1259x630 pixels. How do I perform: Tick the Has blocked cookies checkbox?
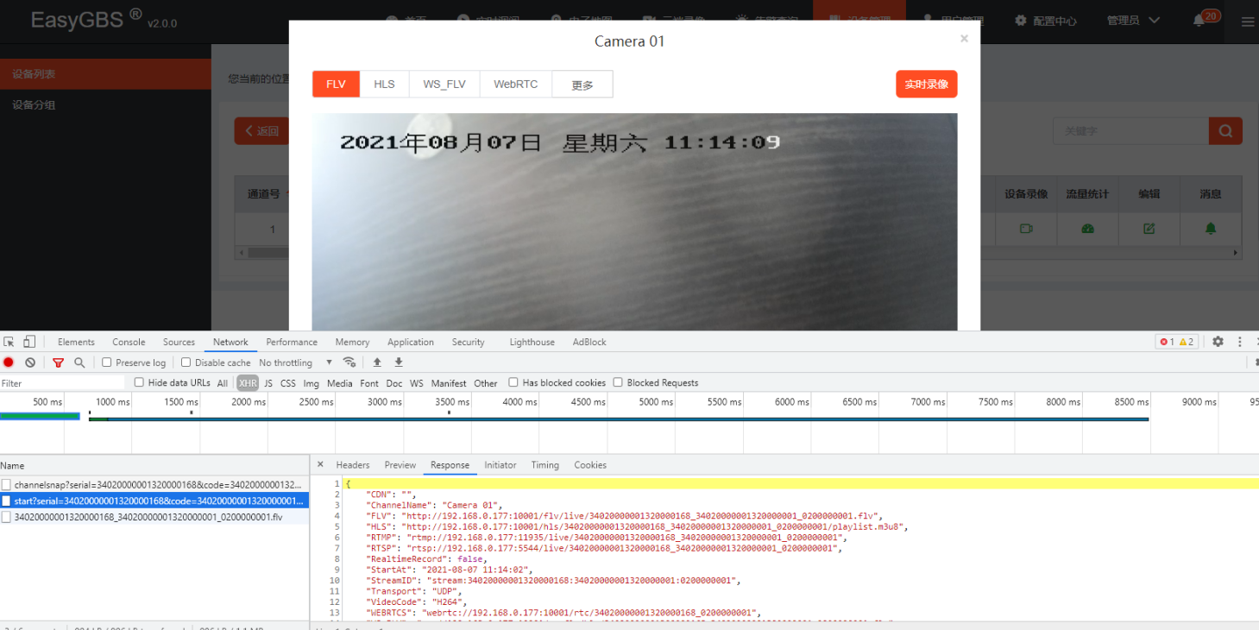click(x=513, y=382)
